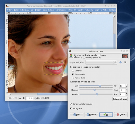Open the Video menu
Viewport: 135px width, 124px height.
[105, 10]
